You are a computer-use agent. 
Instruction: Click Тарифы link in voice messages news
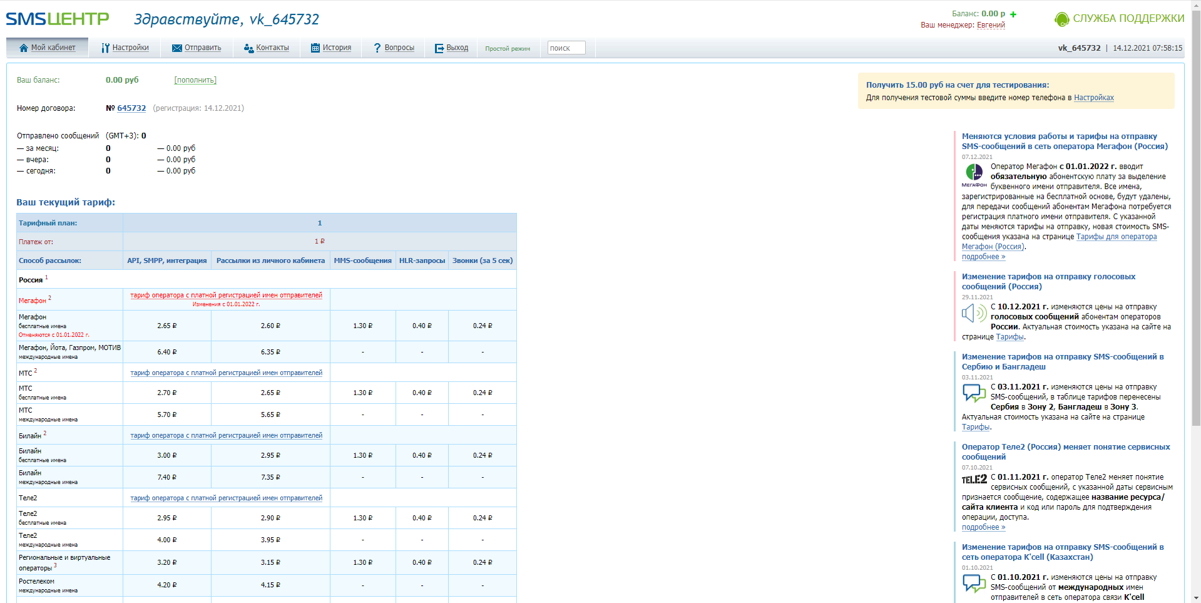1009,337
